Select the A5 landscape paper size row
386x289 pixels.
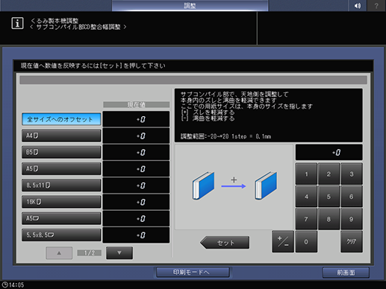tap(61, 218)
